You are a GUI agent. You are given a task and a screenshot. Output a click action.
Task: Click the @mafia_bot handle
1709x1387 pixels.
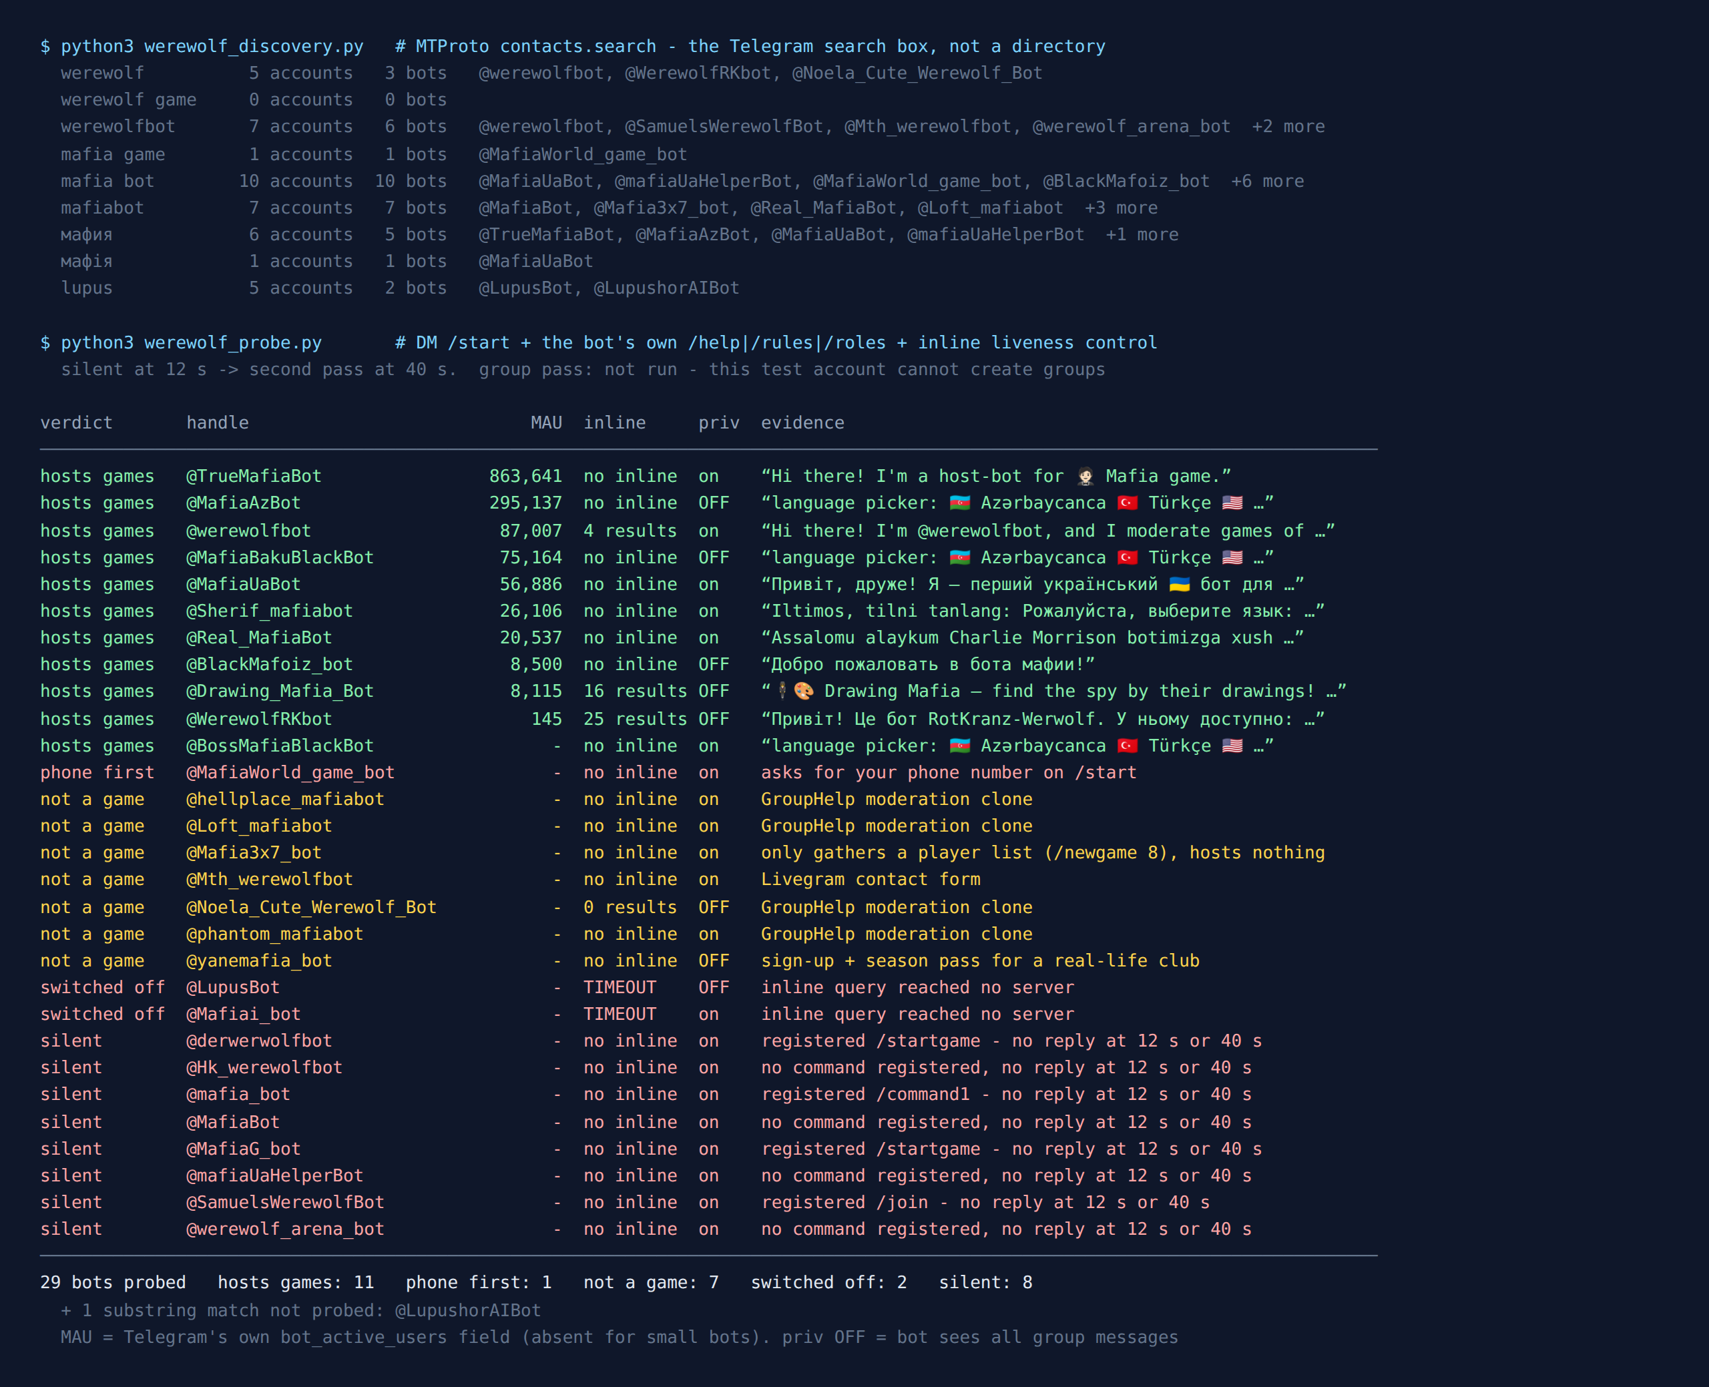pos(238,1095)
